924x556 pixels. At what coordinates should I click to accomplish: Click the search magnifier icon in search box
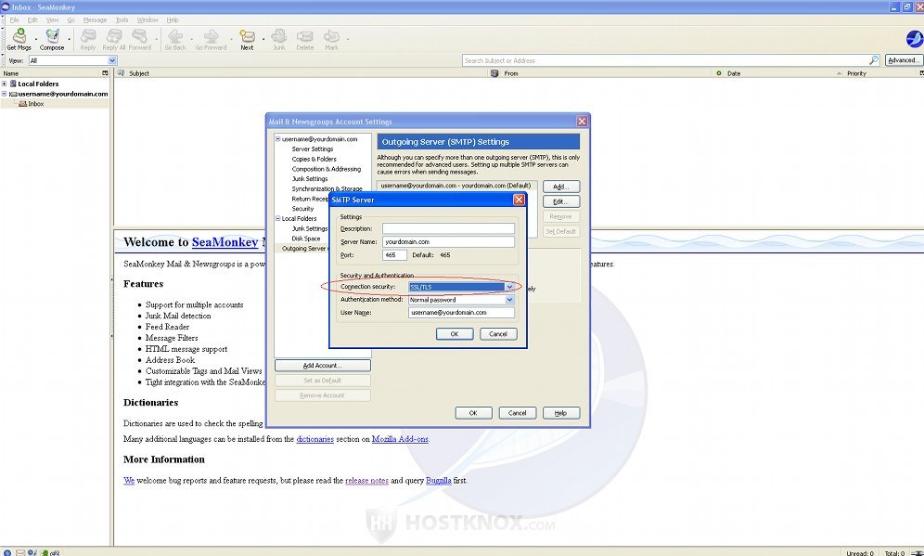(874, 60)
